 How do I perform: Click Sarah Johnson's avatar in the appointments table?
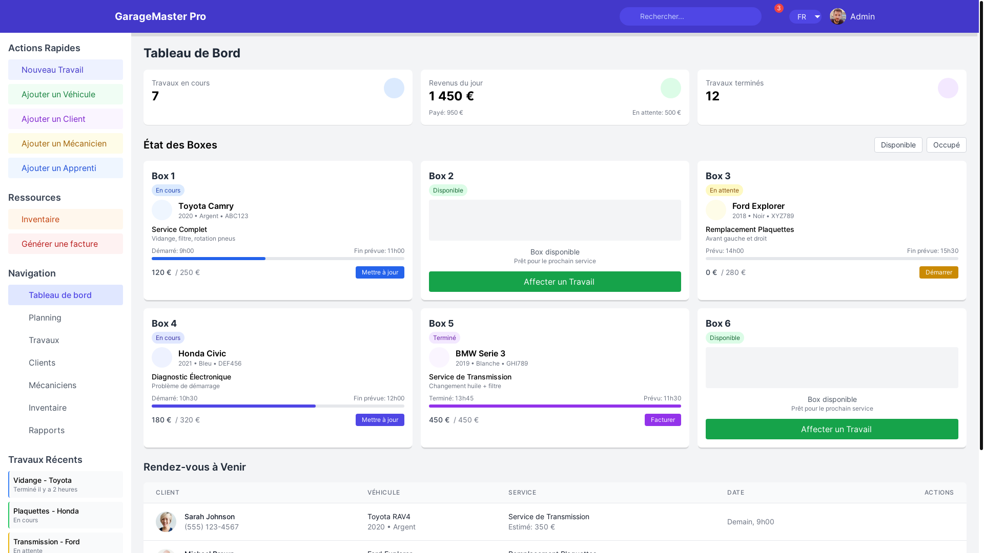(166, 522)
